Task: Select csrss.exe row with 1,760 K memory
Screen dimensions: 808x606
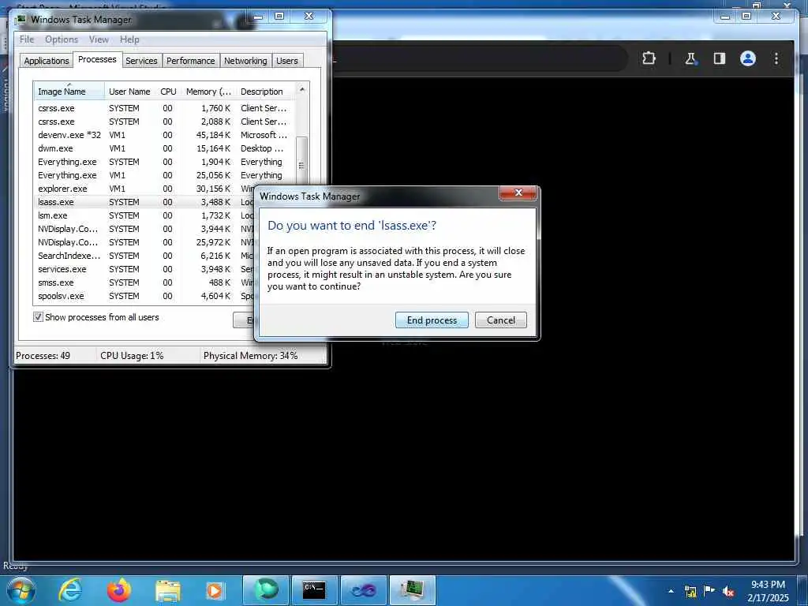Action: [x=164, y=108]
